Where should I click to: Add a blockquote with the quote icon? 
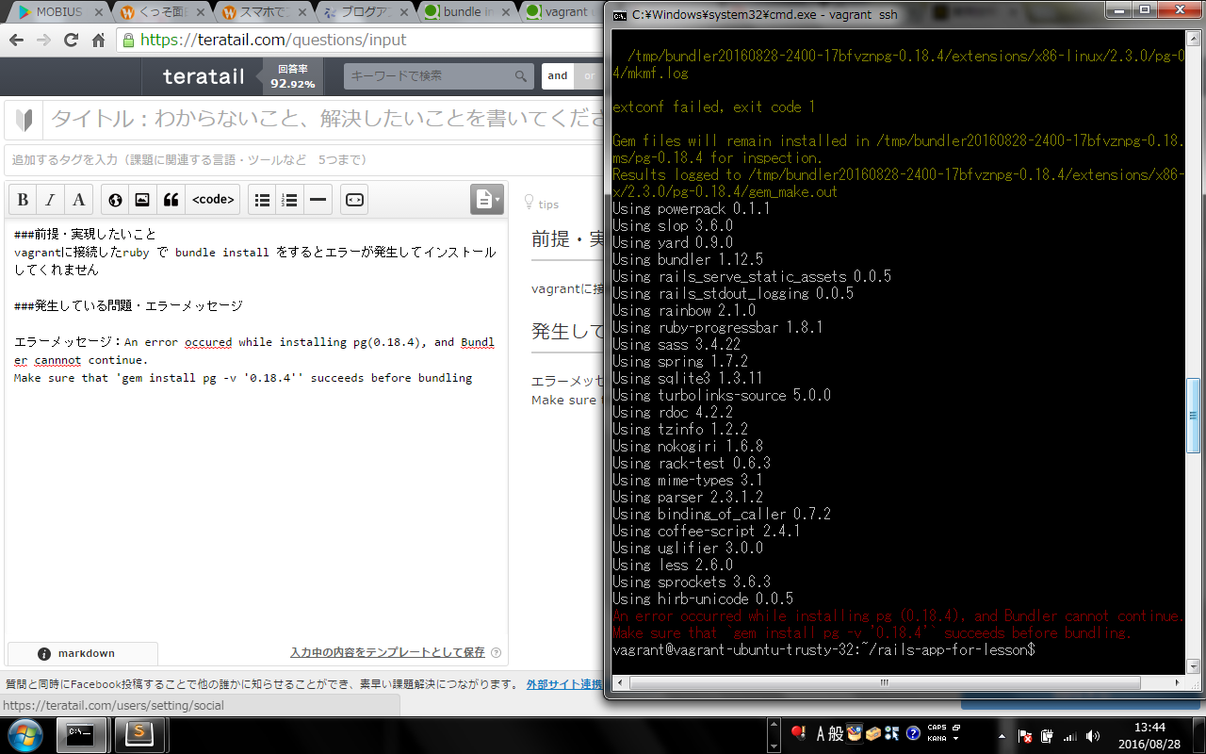(171, 200)
